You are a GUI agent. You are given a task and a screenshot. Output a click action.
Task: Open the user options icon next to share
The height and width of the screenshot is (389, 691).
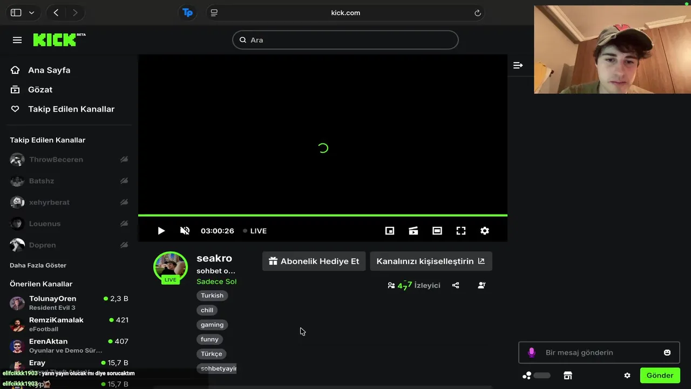tap(482, 285)
